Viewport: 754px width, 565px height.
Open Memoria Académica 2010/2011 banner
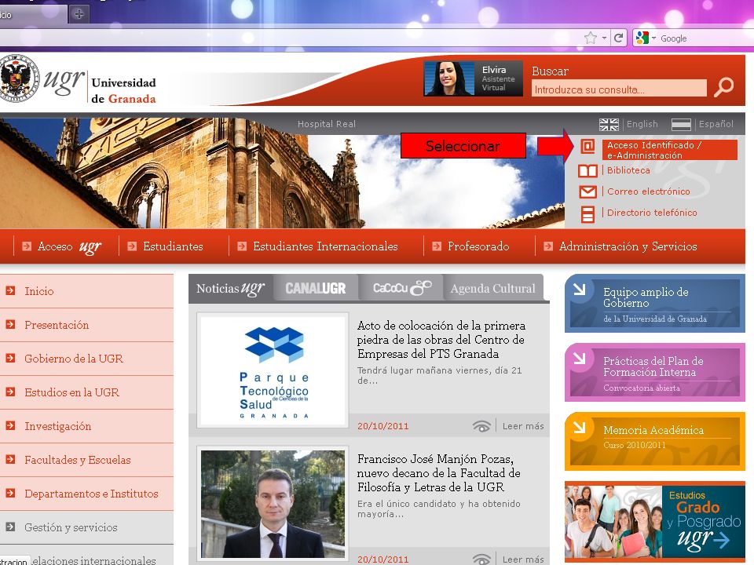pos(655,442)
